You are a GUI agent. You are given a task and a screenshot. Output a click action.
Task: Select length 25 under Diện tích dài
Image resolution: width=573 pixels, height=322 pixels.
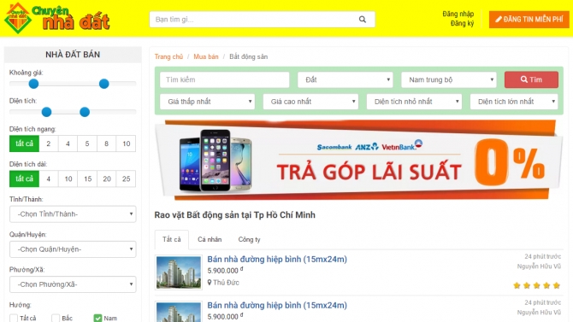pyautogui.click(x=126, y=179)
